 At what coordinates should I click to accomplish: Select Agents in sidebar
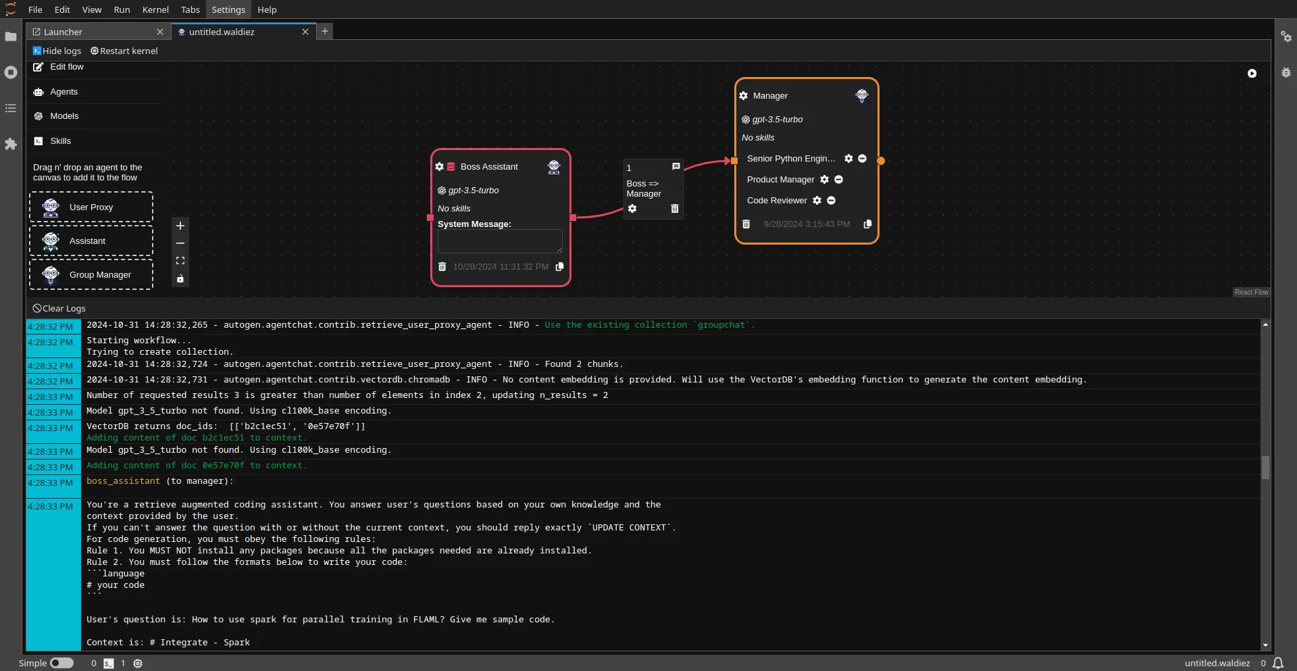point(95,92)
